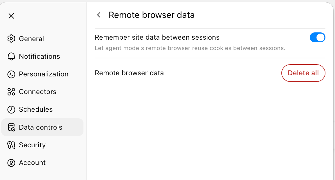Click the Remote browser data heading
Screen dimensions: 335x180
click(x=152, y=15)
